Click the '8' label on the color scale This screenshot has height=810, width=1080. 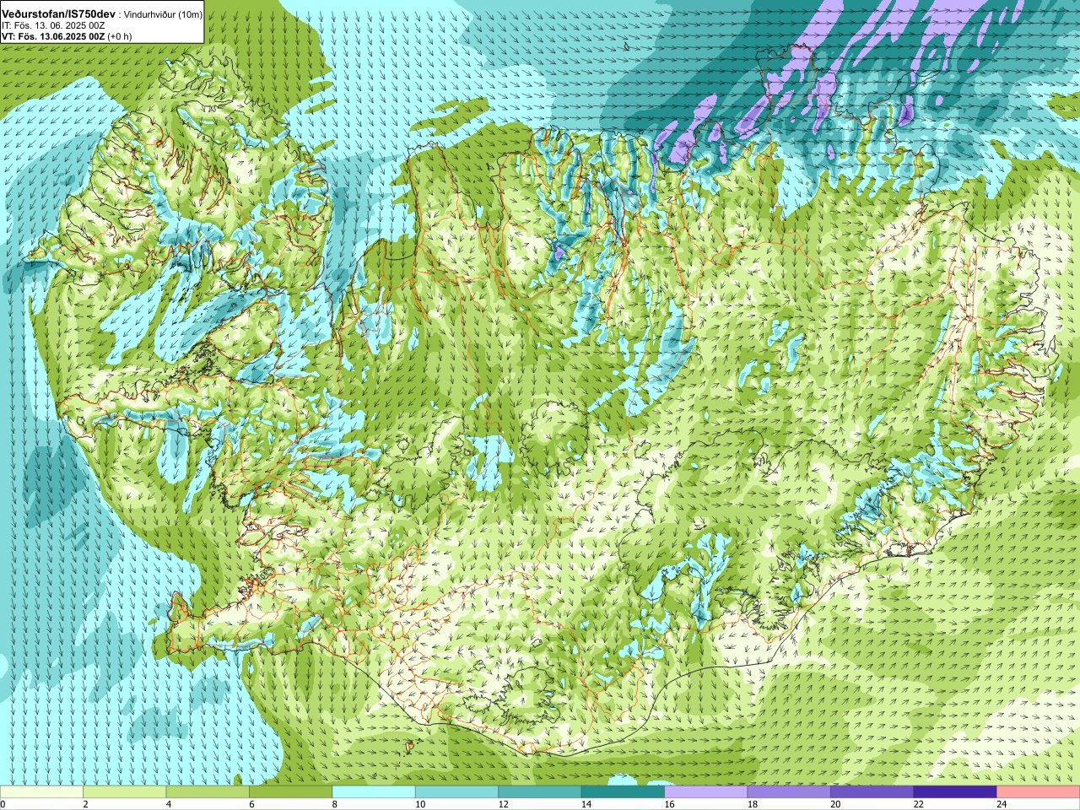point(335,804)
